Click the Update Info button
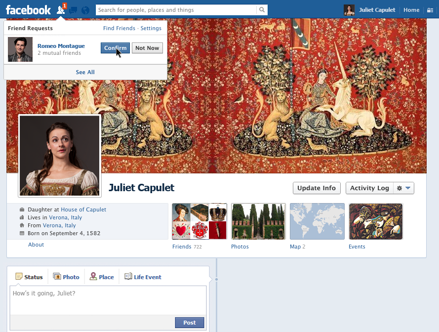The width and height of the screenshot is (439, 332). 317,188
